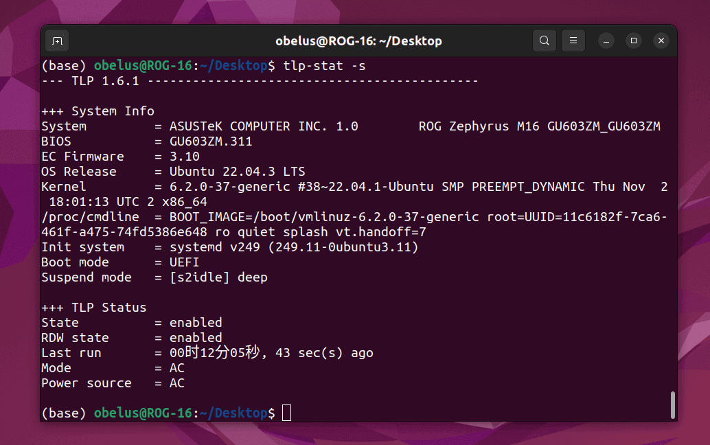
Task: Click ROG Zephyrus M16 GU603ZM_GU603ZM model text
Action: click(x=539, y=126)
